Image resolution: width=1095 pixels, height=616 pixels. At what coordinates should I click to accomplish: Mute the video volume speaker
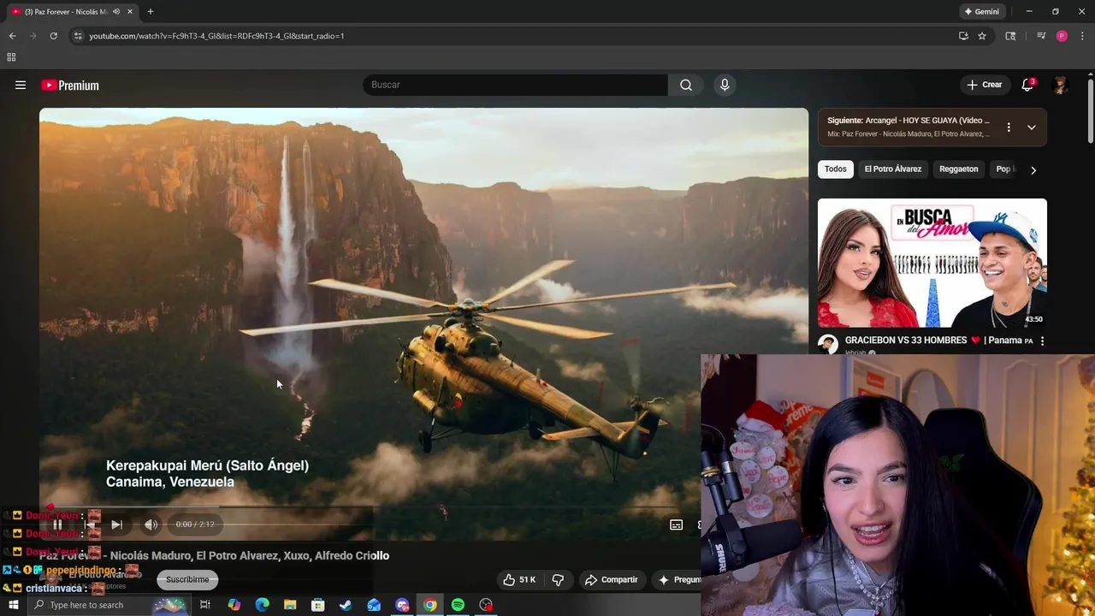pyautogui.click(x=151, y=524)
